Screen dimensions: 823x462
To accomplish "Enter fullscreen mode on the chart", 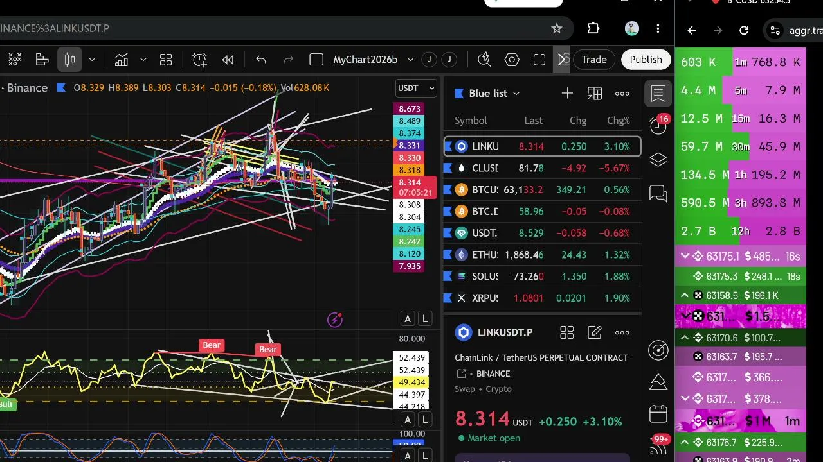I will point(539,60).
